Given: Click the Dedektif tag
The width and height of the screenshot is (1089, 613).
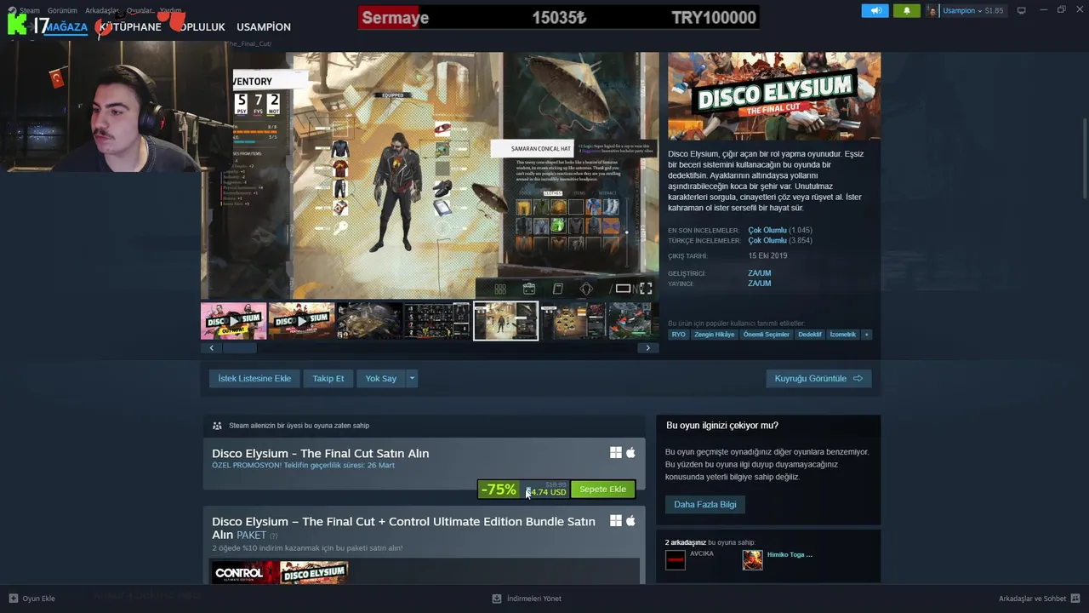Looking at the screenshot, I should [810, 335].
